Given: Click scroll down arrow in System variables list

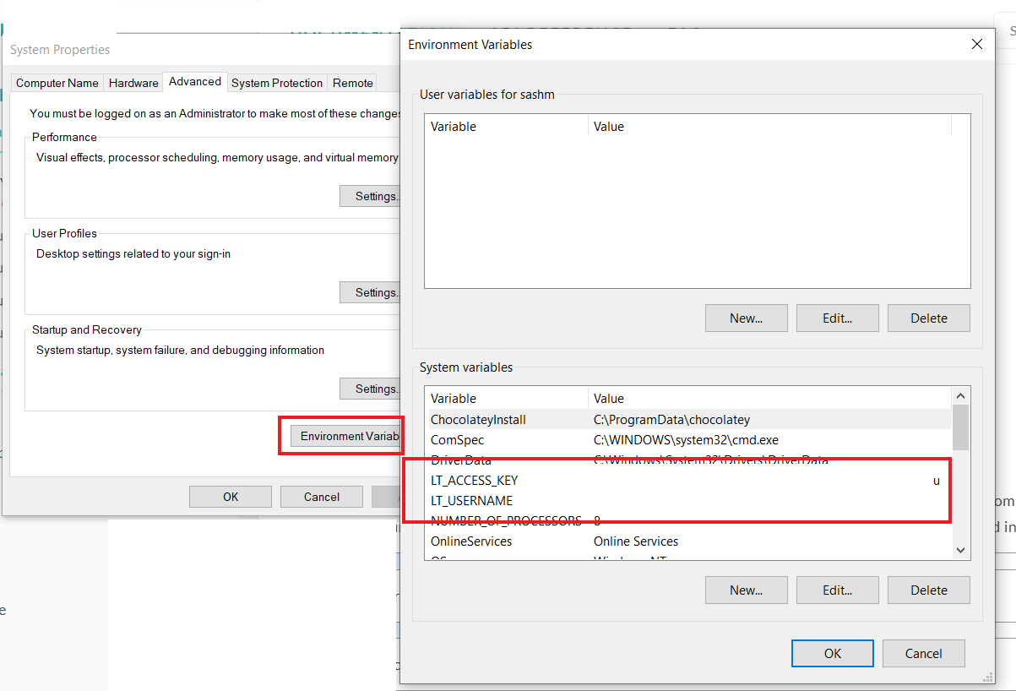Looking at the screenshot, I should tap(960, 550).
